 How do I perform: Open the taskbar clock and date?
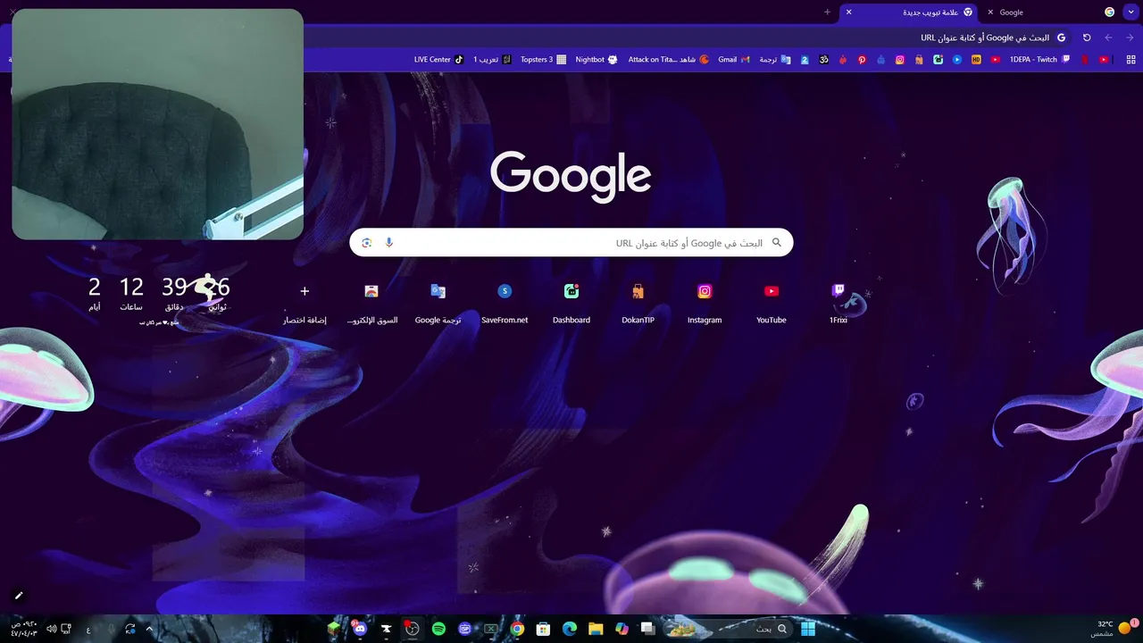(x=24, y=629)
